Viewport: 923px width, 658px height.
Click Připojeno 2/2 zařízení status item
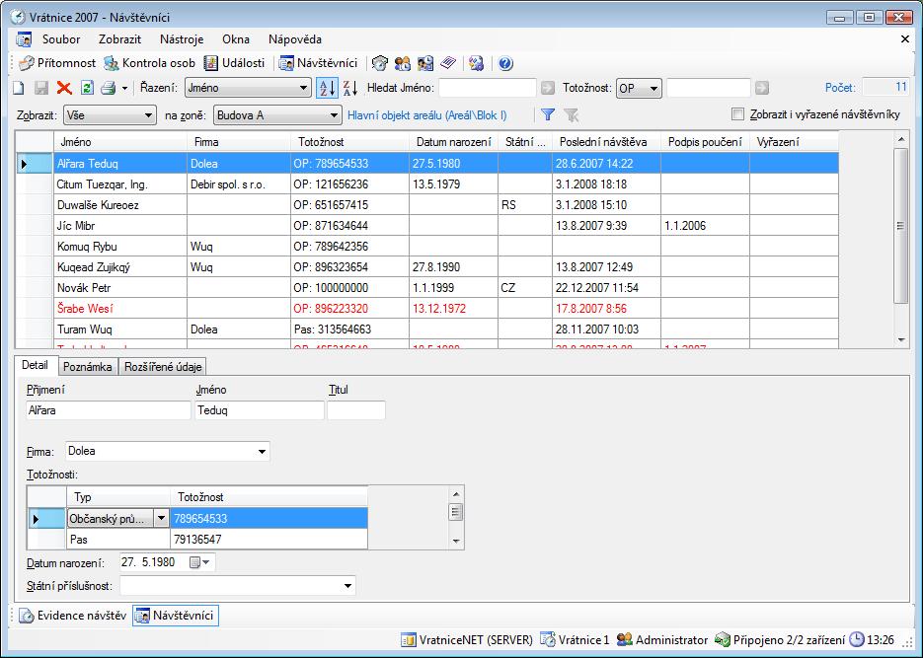780,640
